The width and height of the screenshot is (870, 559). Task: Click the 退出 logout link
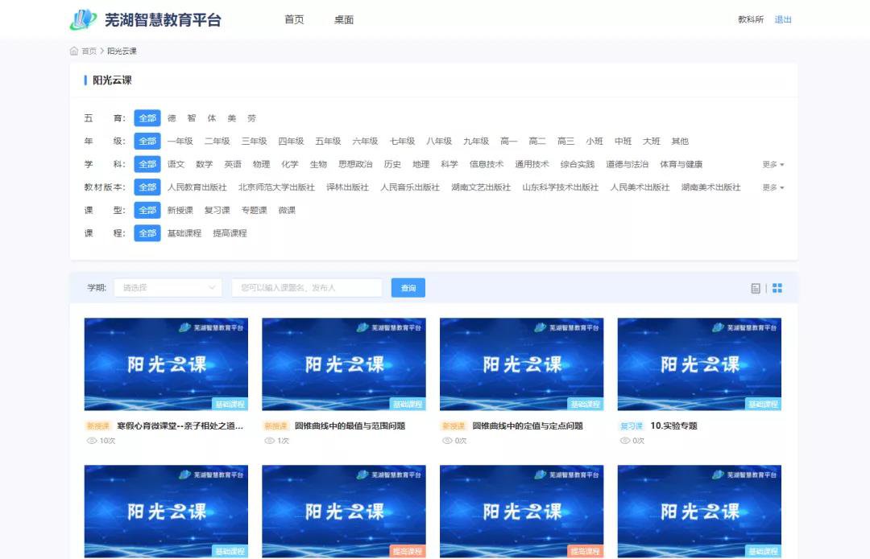coord(783,20)
